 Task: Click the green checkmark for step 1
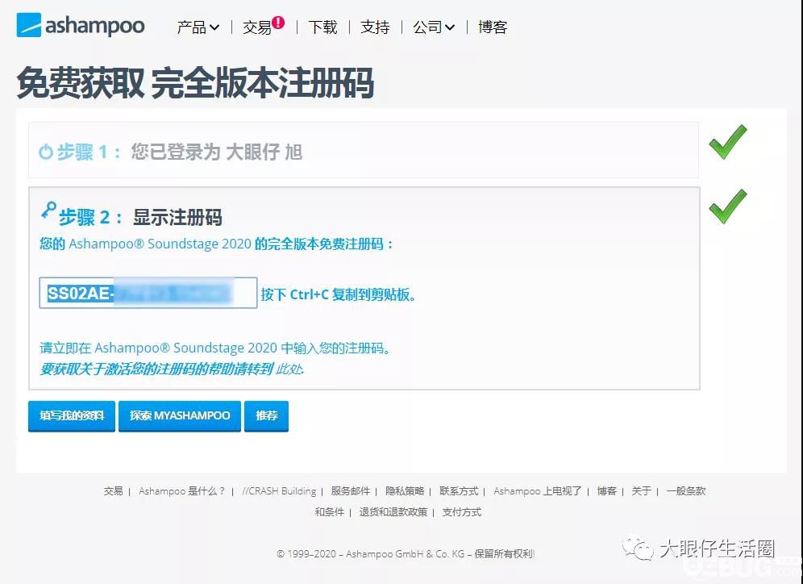[x=728, y=142]
